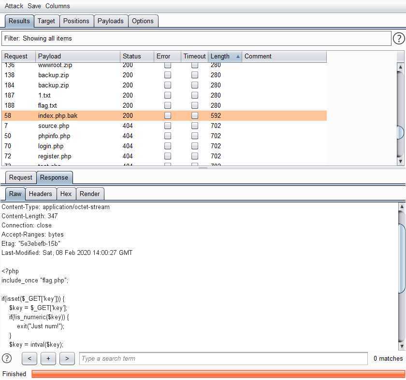Click the search term input field

coord(223,358)
